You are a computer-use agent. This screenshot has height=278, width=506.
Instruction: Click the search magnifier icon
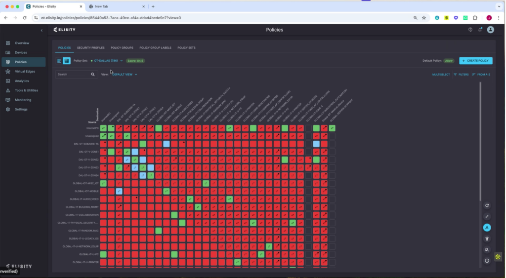[x=92, y=75]
